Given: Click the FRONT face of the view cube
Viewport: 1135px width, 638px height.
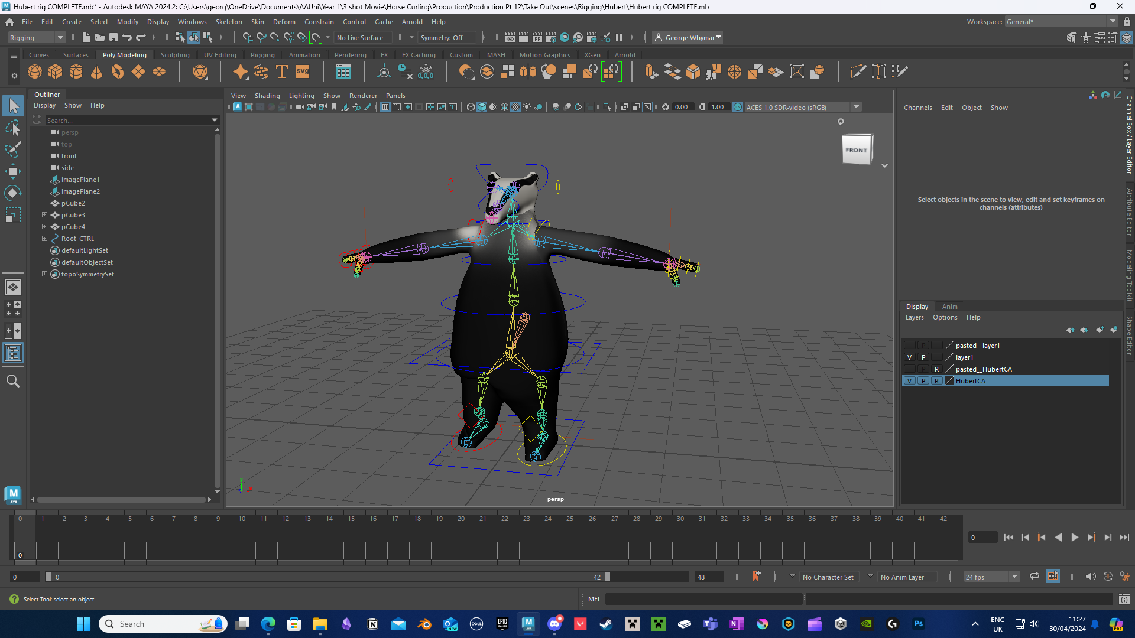Looking at the screenshot, I should 856,150.
